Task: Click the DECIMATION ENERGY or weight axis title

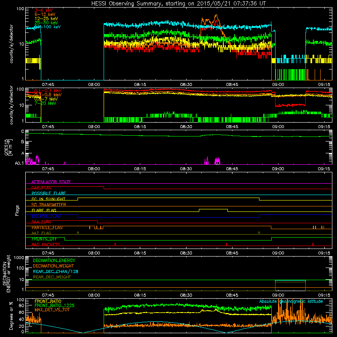Action: [6, 273]
